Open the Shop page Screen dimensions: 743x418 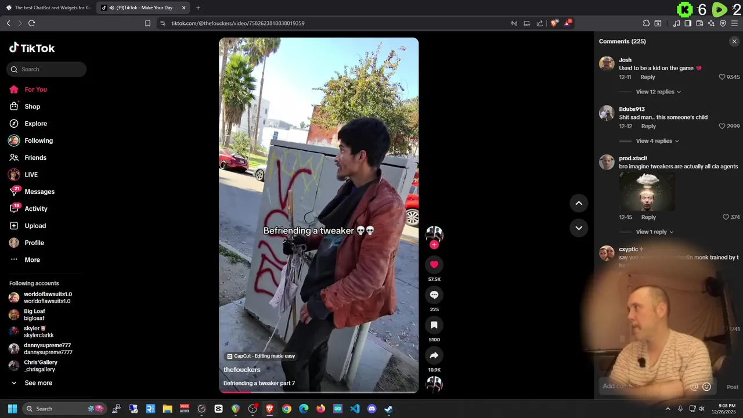point(33,106)
